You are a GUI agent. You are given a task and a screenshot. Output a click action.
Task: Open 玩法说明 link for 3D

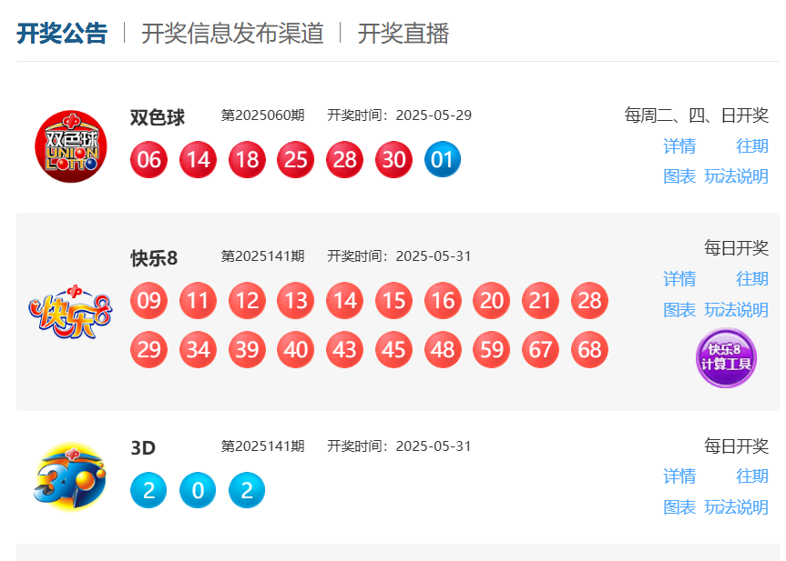click(x=737, y=507)
